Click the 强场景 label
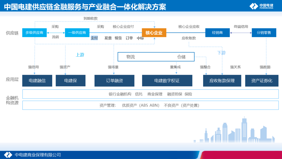 click(113, 67)
